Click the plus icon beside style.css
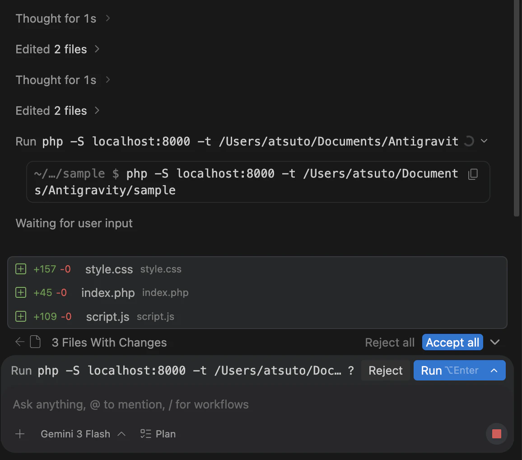This screenshot has width=522, height=460. (21, 269)
